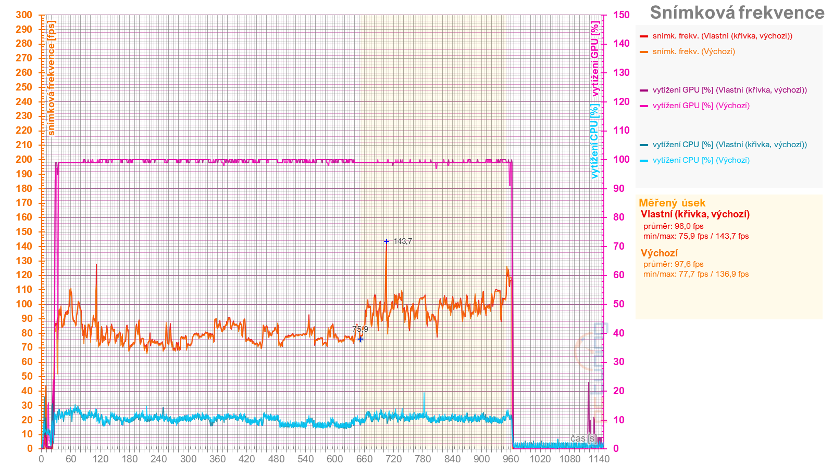Viewport: 833px width, 466px height.
Task: Click the 'Měřený úsek' heading
Action: [x=672, y=203]
